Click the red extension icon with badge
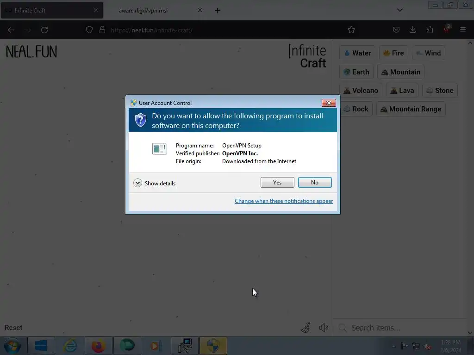474x355 pixels. (x=447, y=29)
